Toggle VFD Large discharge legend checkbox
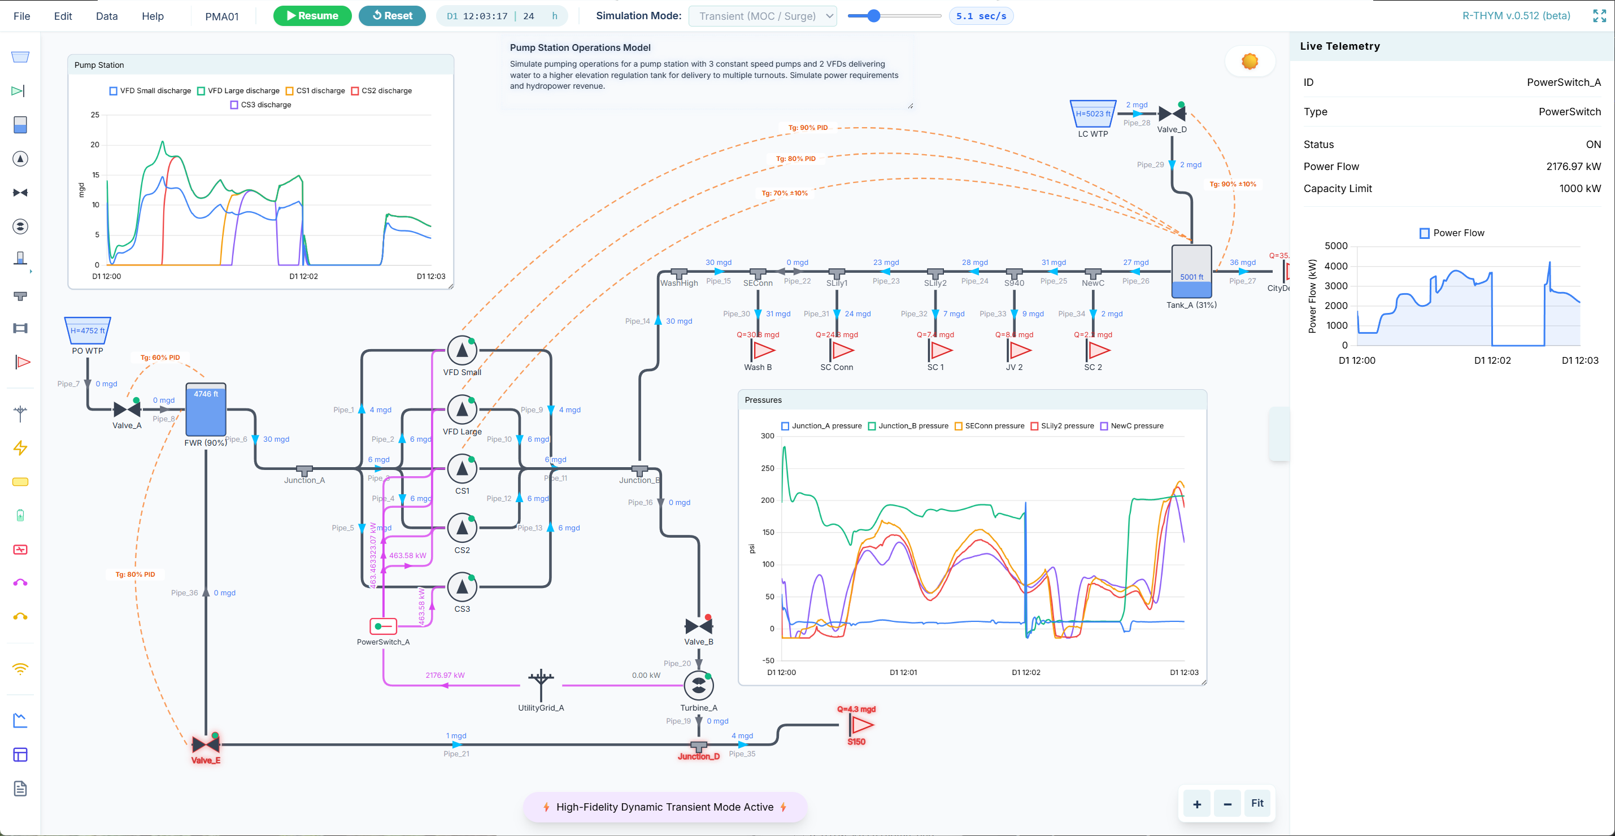The image size is (1615, 836). coord(201,91)
